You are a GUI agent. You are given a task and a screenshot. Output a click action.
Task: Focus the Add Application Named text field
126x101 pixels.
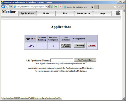(62, 60)
